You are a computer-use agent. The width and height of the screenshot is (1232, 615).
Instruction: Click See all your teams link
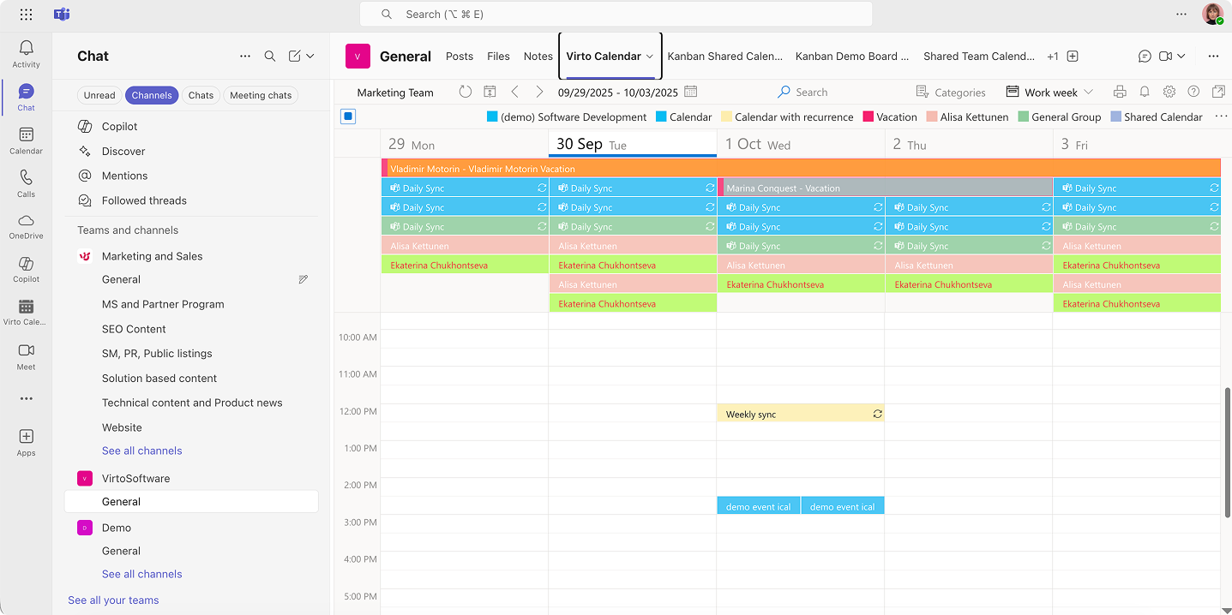[113, 600]
